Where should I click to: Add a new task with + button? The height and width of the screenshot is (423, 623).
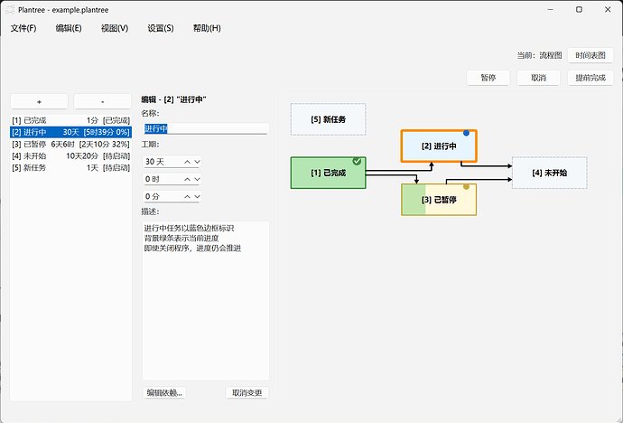(x=39, y=102)
